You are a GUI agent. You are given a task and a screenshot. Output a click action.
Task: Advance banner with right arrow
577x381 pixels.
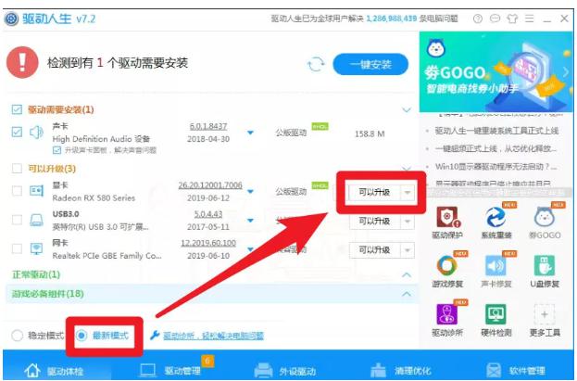pyautogui.click(x=566, y=72)
